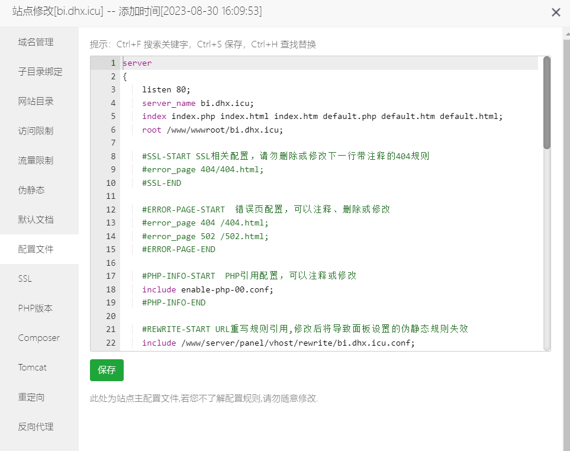This screenshot has height=451, width=570.
Task: Click the green 保存 button
Action: [x=107, y=370]
